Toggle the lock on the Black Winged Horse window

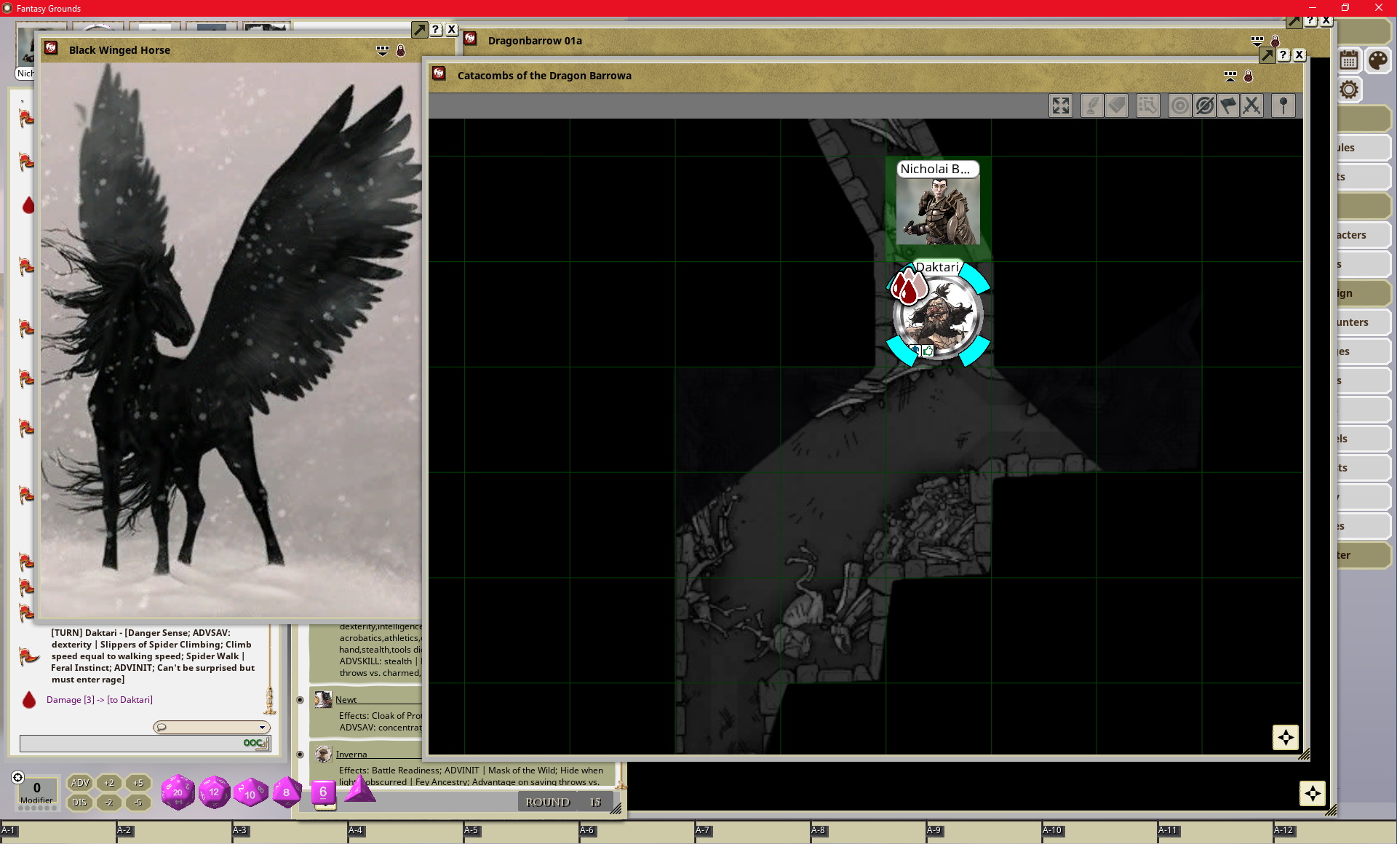coord(401,50)
